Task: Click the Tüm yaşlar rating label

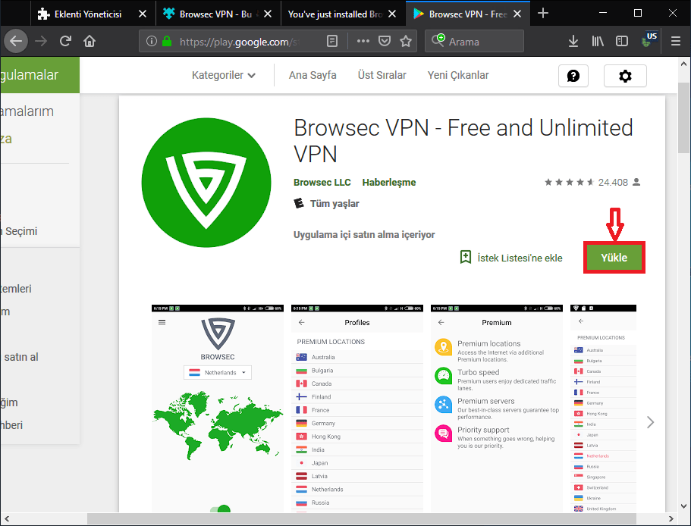Action: [335, 204]
